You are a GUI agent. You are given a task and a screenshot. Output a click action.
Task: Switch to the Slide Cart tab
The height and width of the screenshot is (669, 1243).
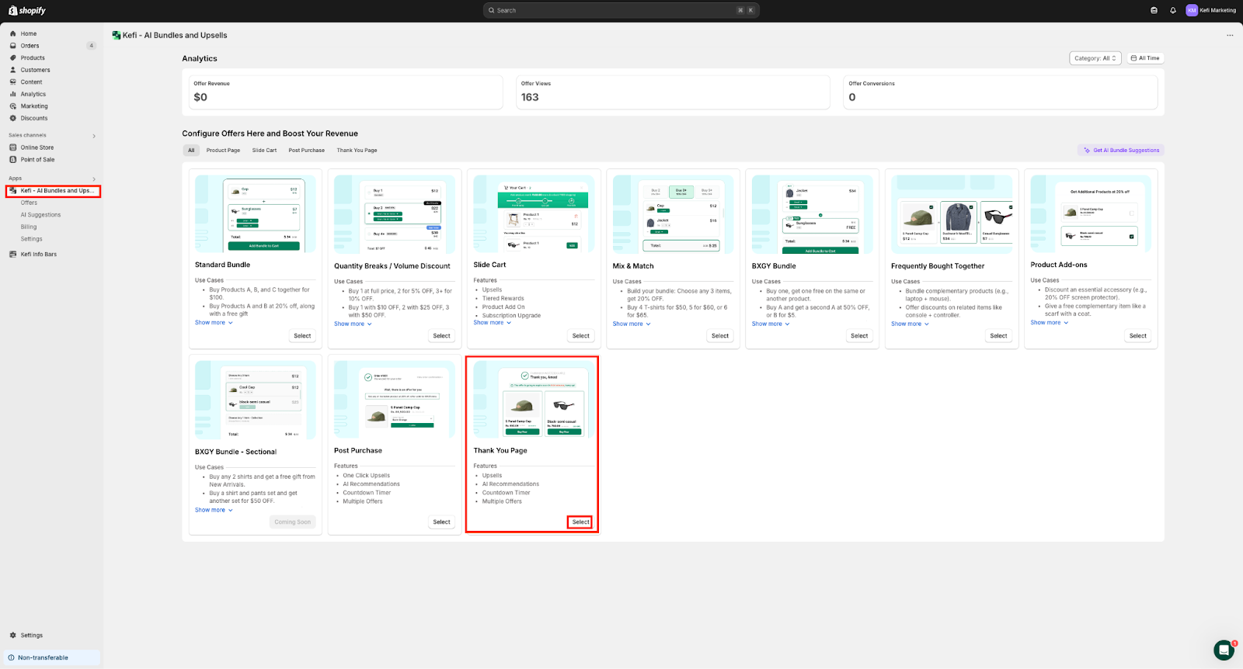264,151
